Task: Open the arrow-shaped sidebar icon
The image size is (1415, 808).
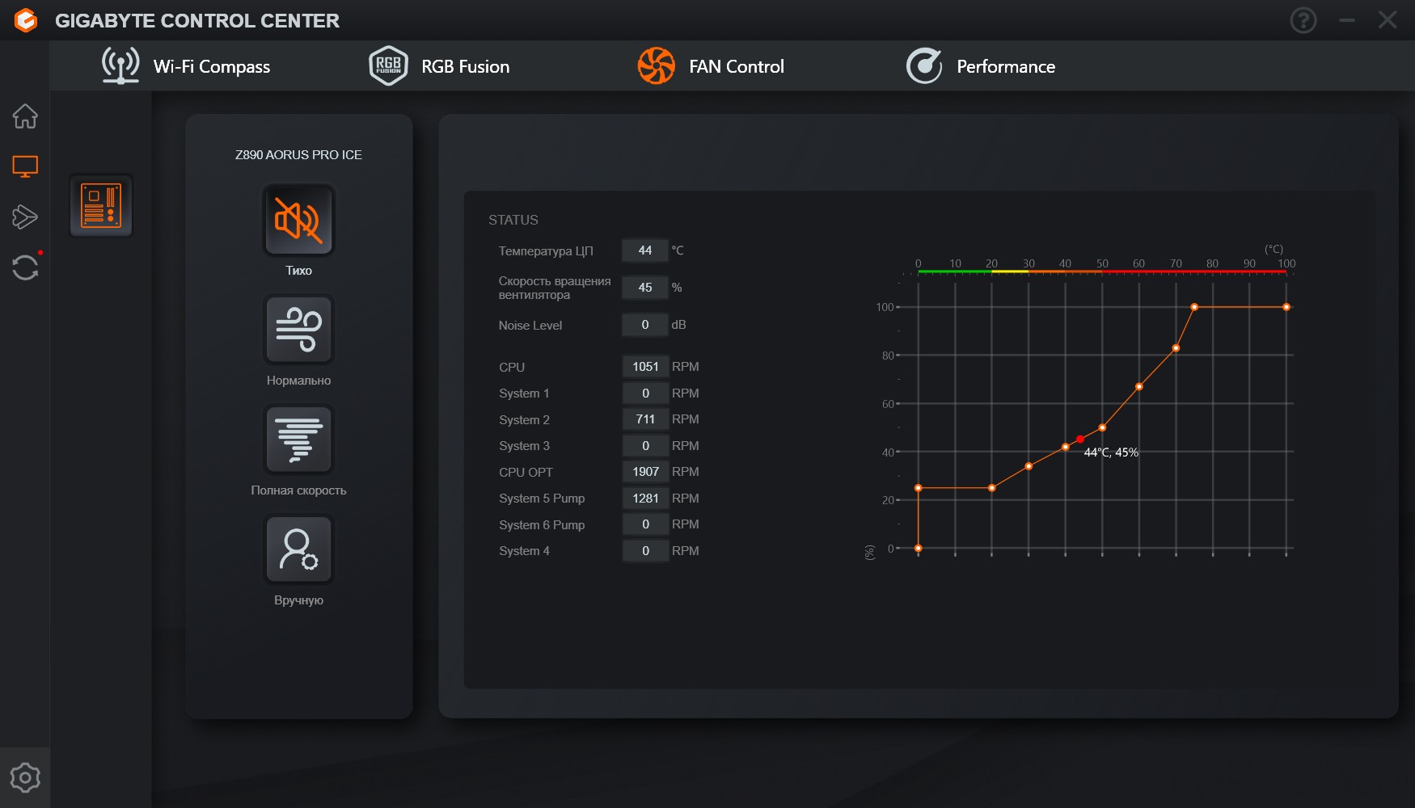Action: [25, 217]
